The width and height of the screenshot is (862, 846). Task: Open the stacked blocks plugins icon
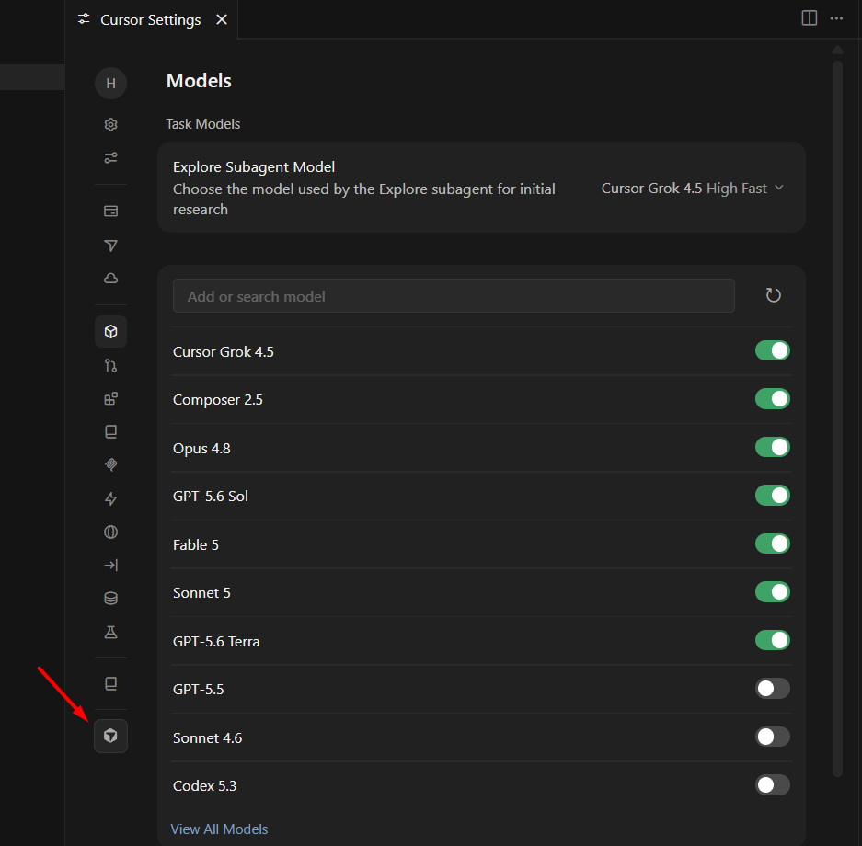[x=110, y=399]
